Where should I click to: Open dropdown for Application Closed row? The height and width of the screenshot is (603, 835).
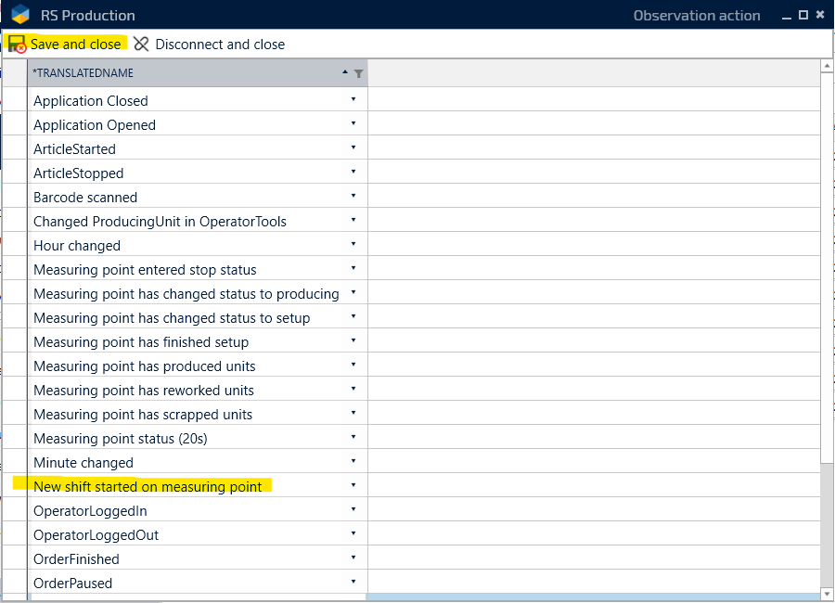click(353, 99)
